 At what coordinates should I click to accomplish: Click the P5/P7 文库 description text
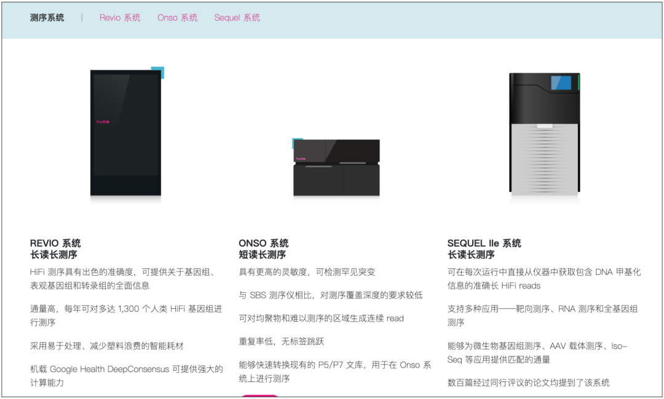click(335, 371)
